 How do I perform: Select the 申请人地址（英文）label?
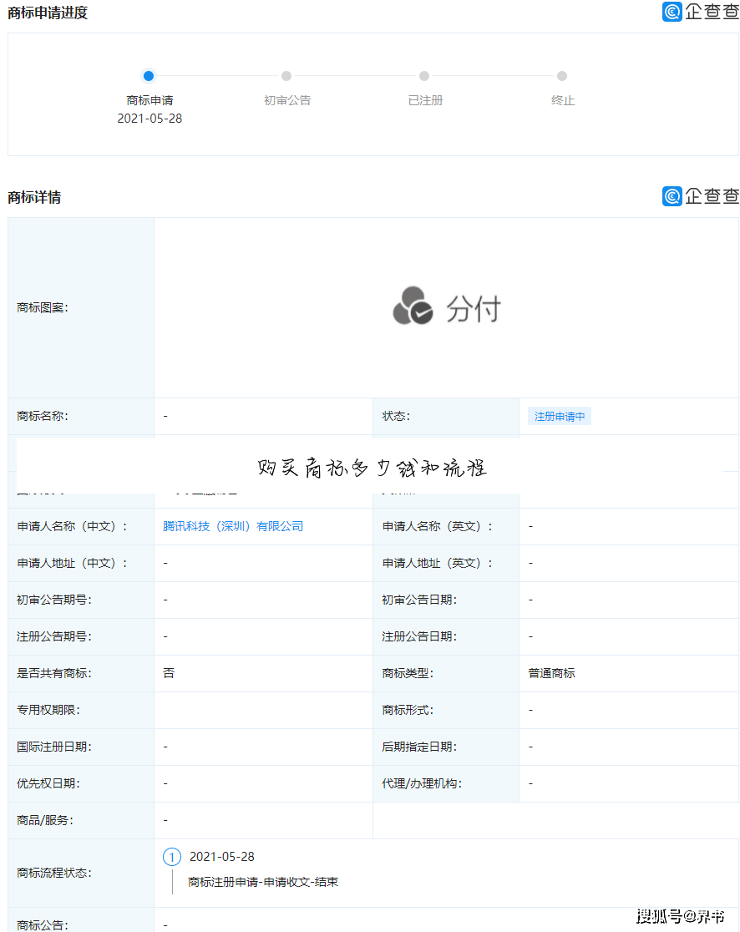pos(438,564)
